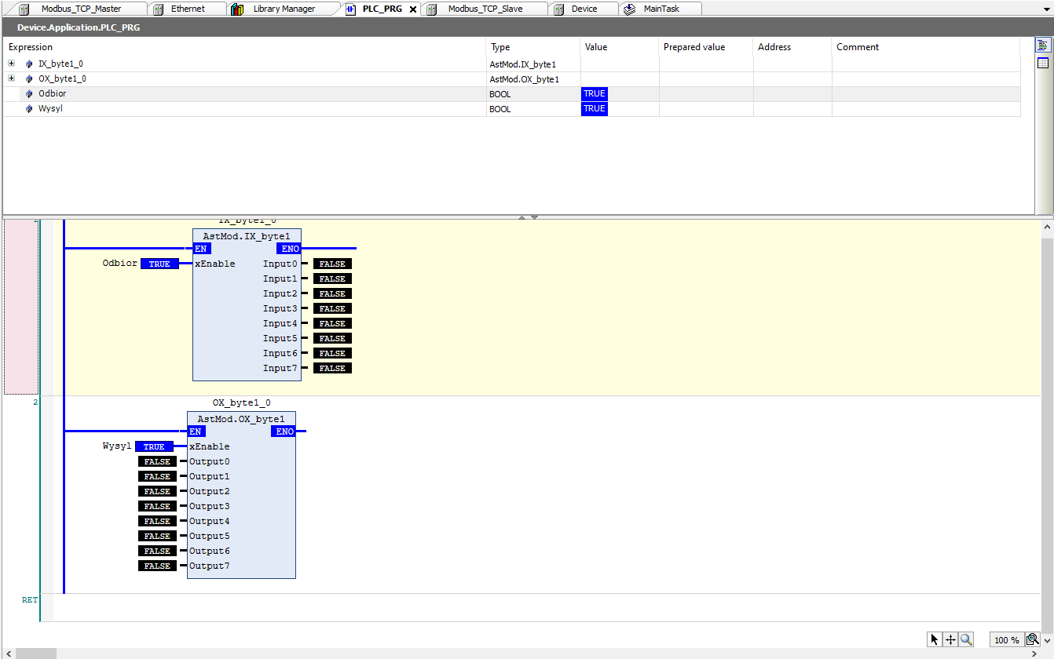Switch declaration editor to tabular view

[x=1043, y=63]
